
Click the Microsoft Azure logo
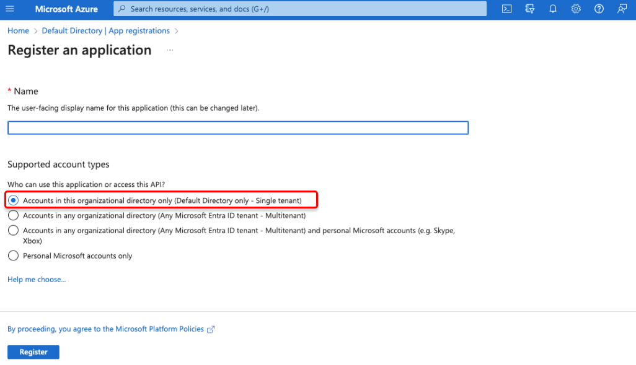coord(66,9)
